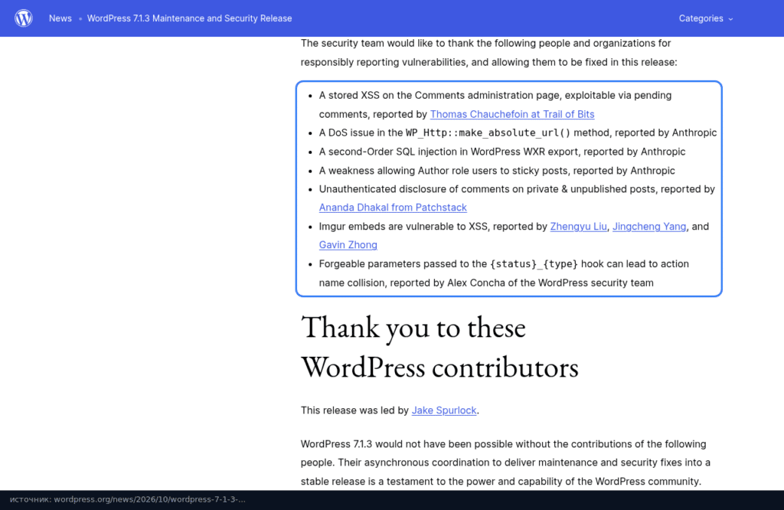Image resolution: width=784 pixels, height=510 pixels.
Task: Click the {status}_{type} hook code text
Action: coord(534,264)
